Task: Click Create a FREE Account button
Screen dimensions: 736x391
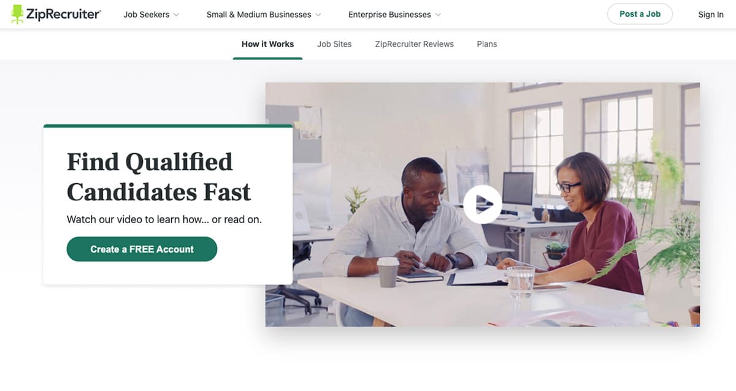Action: 142,249
